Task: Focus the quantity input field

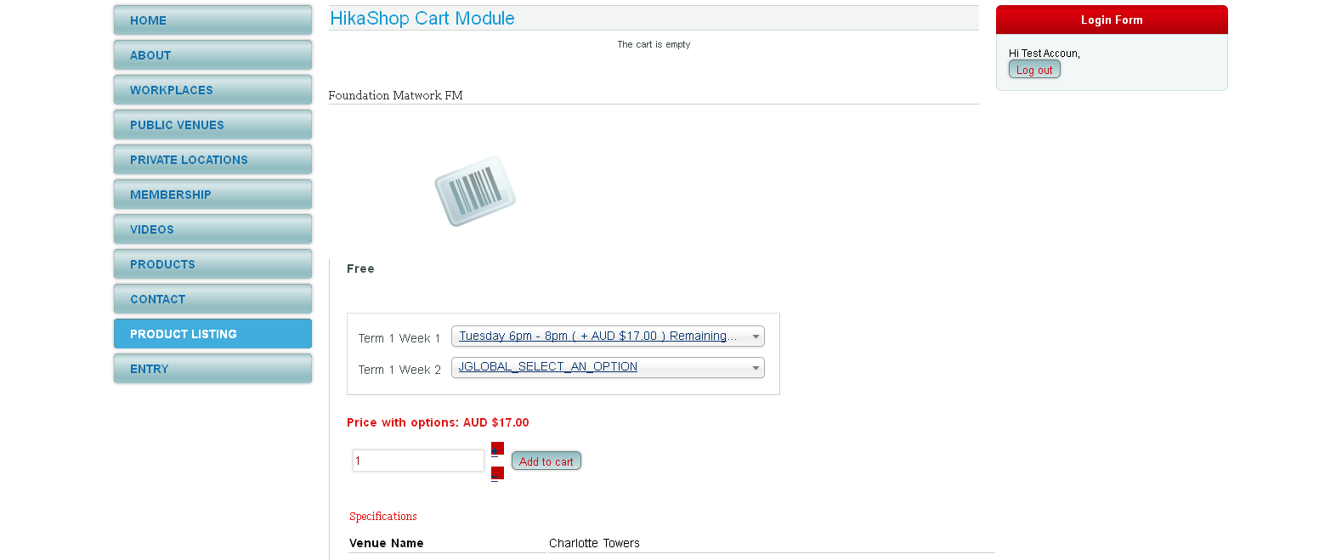Action: coord(418,461)
